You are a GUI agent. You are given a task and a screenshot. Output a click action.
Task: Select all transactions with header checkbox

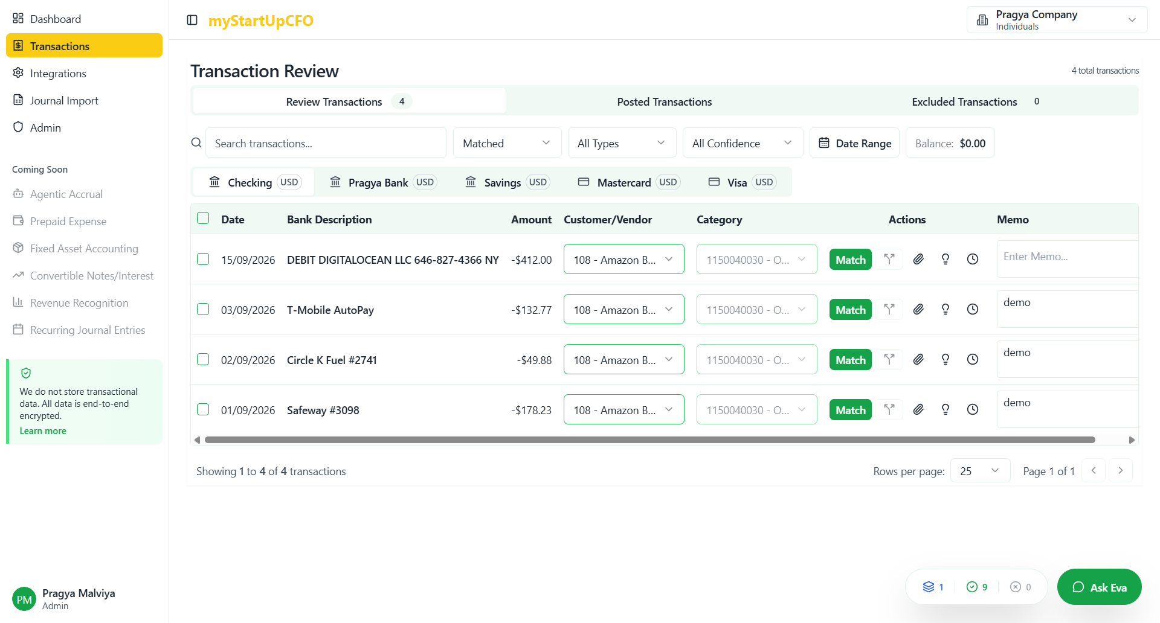203,219
